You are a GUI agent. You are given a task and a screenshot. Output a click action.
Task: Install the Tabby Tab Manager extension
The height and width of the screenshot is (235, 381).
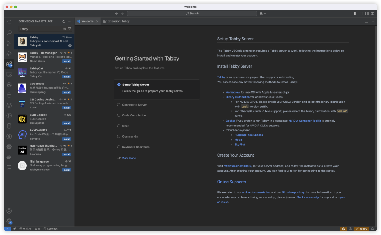click(x=67, y=61)
